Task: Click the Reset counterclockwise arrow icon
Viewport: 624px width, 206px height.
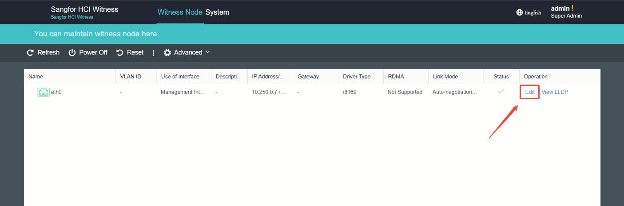Action: tap(120, 53)
